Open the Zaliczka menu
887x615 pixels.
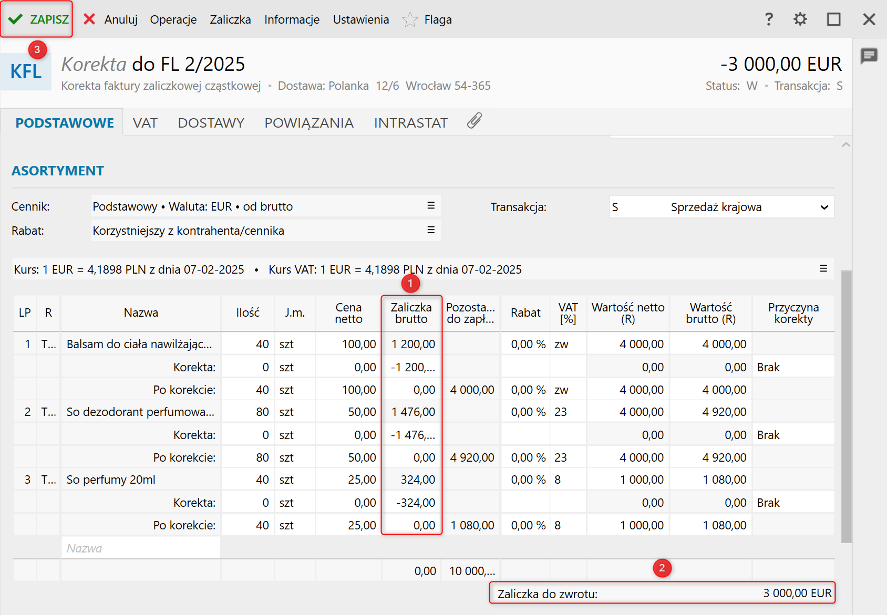230,19
